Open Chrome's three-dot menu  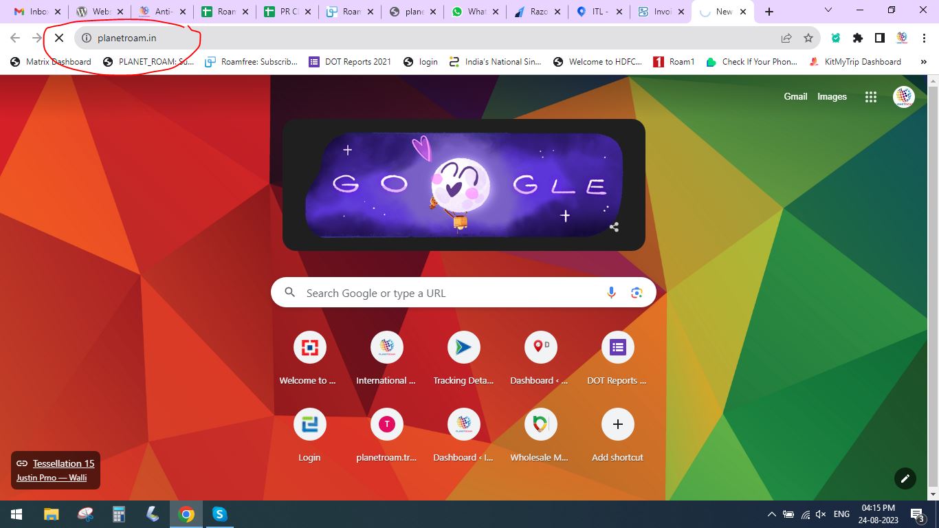pyautogui.click(x=923, y=38)
